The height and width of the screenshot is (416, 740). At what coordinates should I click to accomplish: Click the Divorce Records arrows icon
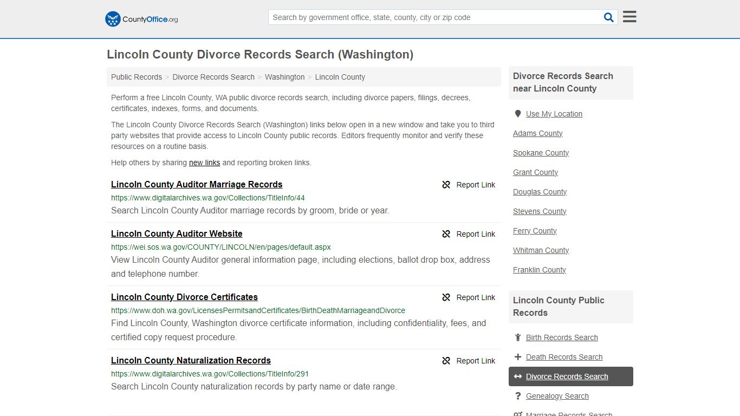click(x=518, y=376)
